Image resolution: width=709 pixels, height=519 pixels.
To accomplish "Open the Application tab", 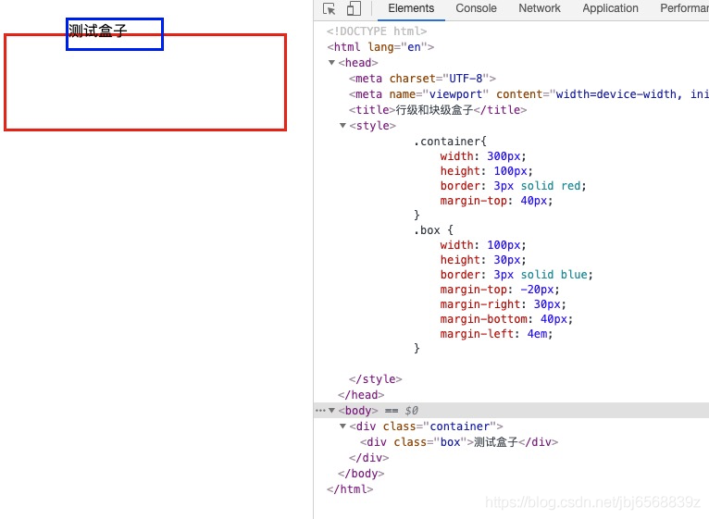I will (611, 8).
